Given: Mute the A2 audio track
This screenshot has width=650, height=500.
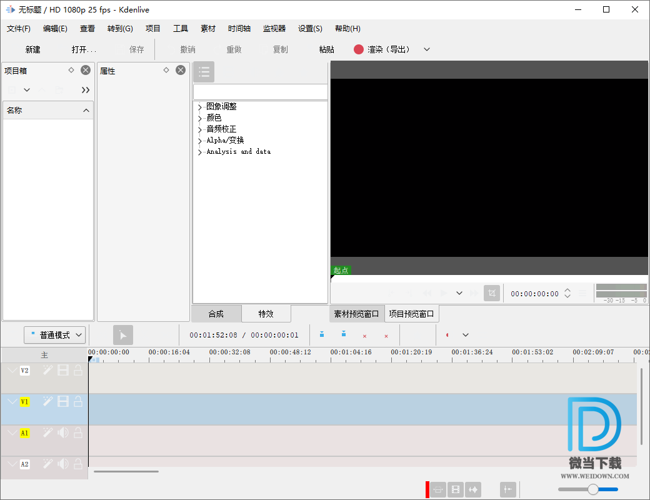Looking at the screenshot, I should coord(63,464).
